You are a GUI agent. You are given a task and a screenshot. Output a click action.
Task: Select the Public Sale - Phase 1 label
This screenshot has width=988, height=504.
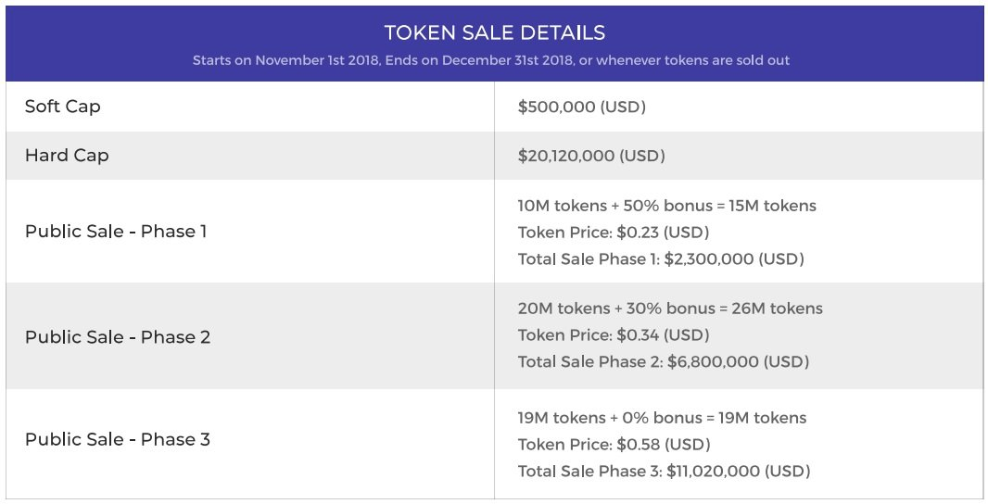pos(116,231)
